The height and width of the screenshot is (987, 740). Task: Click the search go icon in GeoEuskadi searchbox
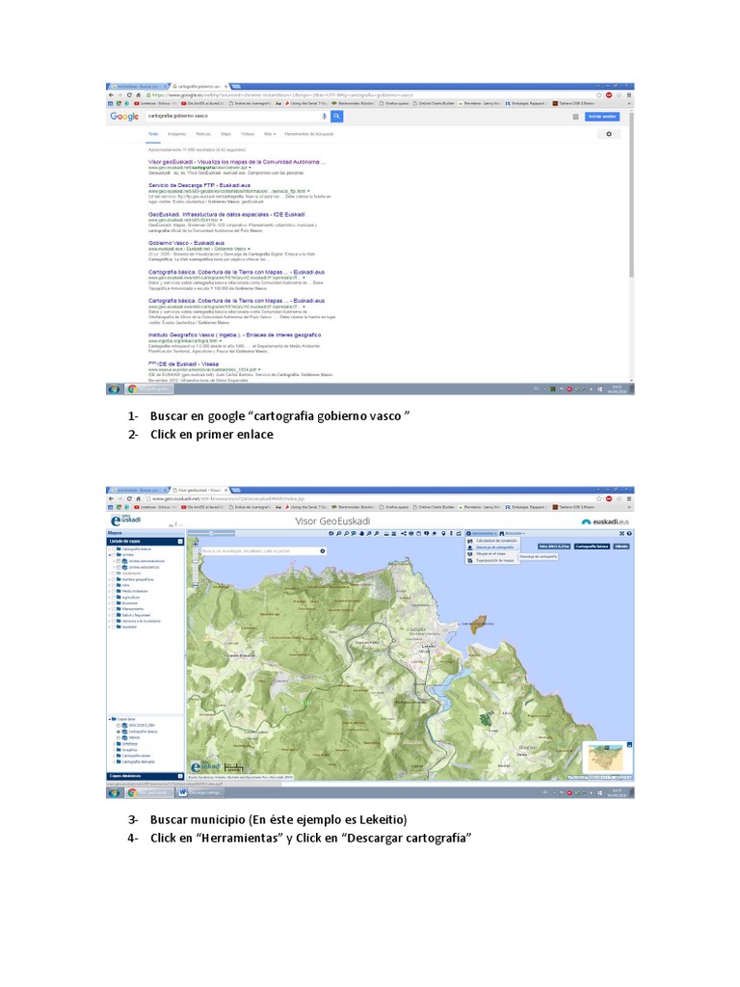322,550
